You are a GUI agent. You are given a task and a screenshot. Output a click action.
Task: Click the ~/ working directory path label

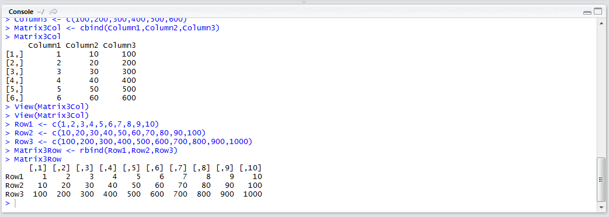click(41, 12)
